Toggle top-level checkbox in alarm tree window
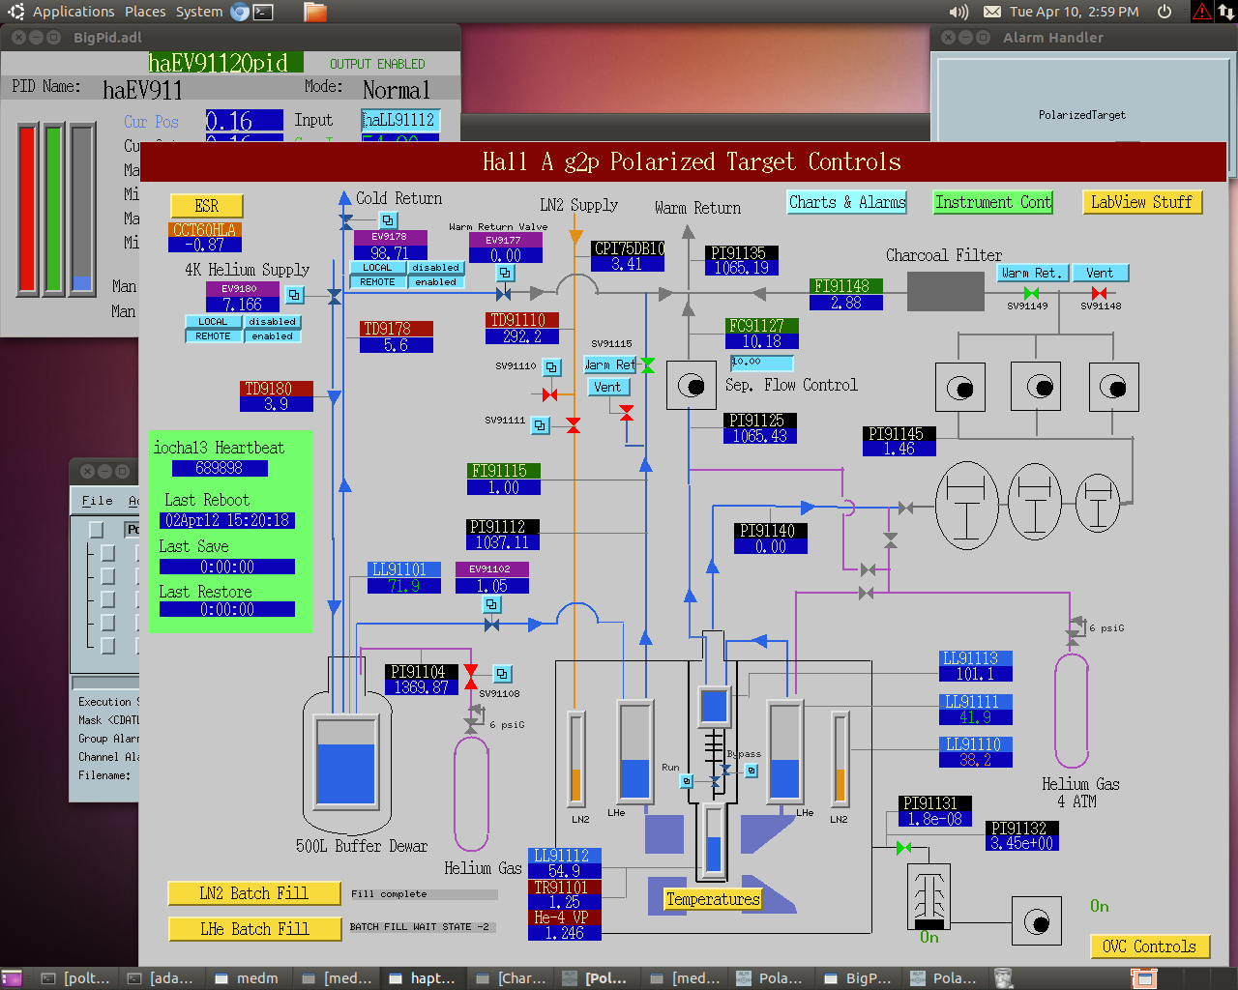1238x990 pixels. click(x=96, y=530)
